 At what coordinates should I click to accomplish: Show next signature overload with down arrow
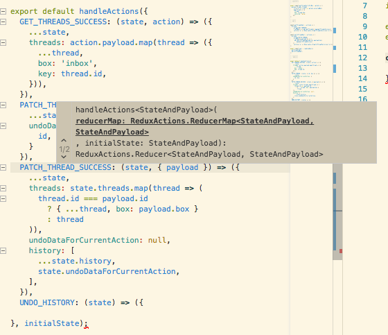pos(64,157)
